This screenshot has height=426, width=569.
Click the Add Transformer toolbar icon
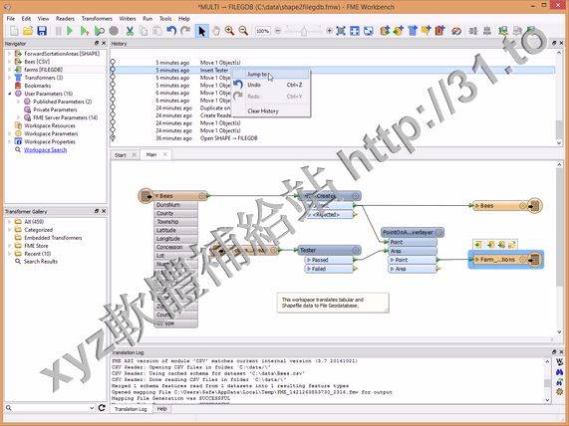click(x=413, y=31)
